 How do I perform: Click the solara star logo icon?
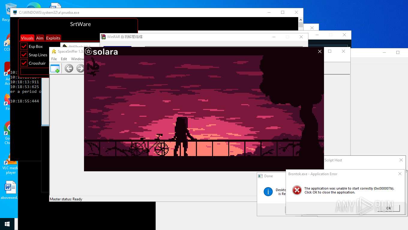88,52
